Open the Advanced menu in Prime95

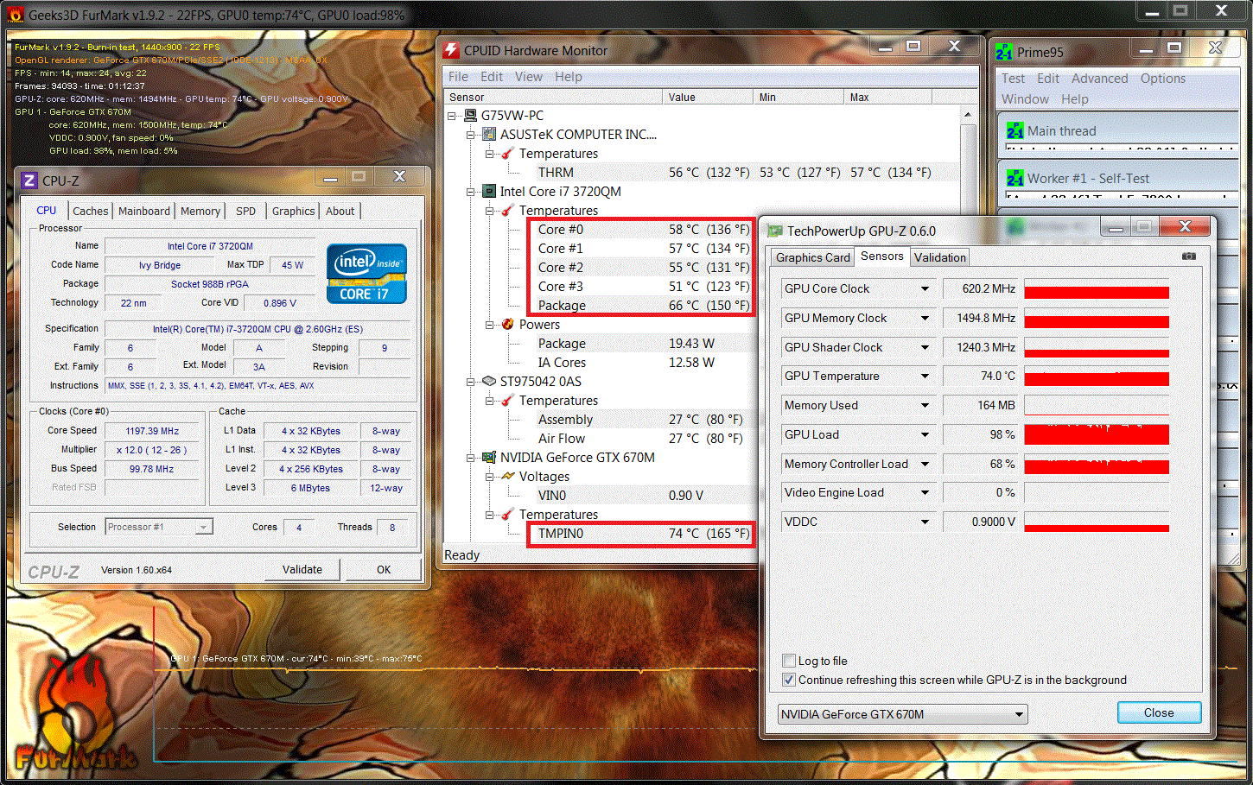point(1099,79)
